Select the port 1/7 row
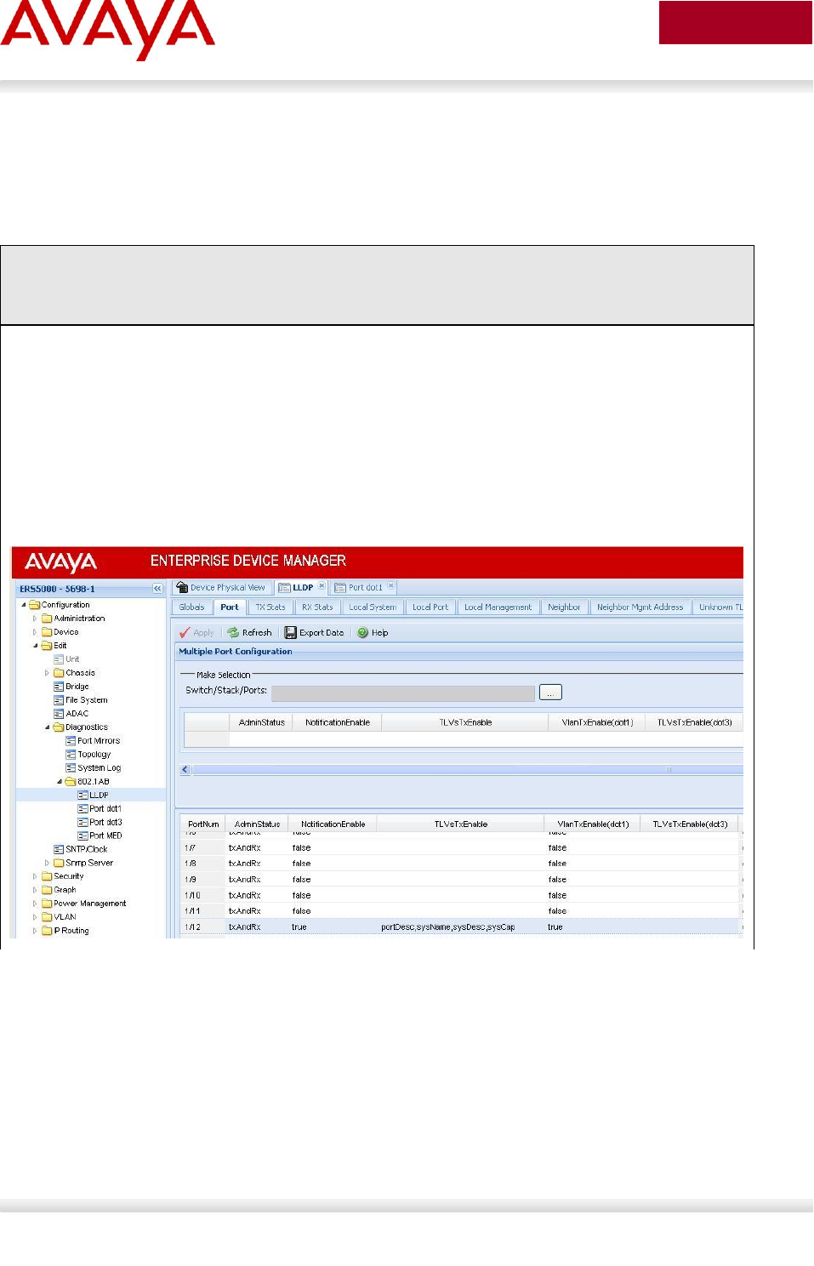Viewport: 814px width, 1266px height. [x=460, y=848]
